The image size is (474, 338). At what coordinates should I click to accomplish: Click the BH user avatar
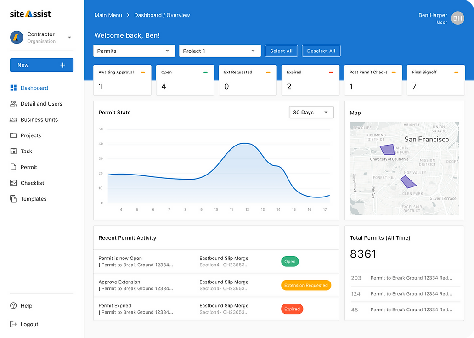coord(457,18)
